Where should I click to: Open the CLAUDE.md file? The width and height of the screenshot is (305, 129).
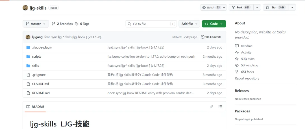[x=40, y=84]
